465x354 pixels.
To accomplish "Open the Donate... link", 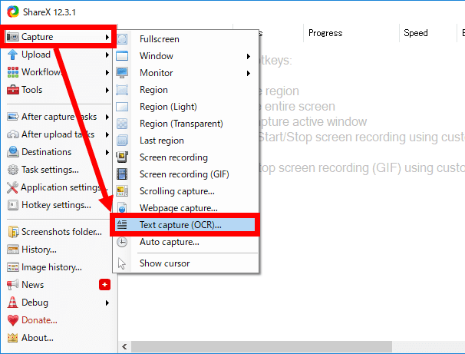I will (x=39, y=320).
